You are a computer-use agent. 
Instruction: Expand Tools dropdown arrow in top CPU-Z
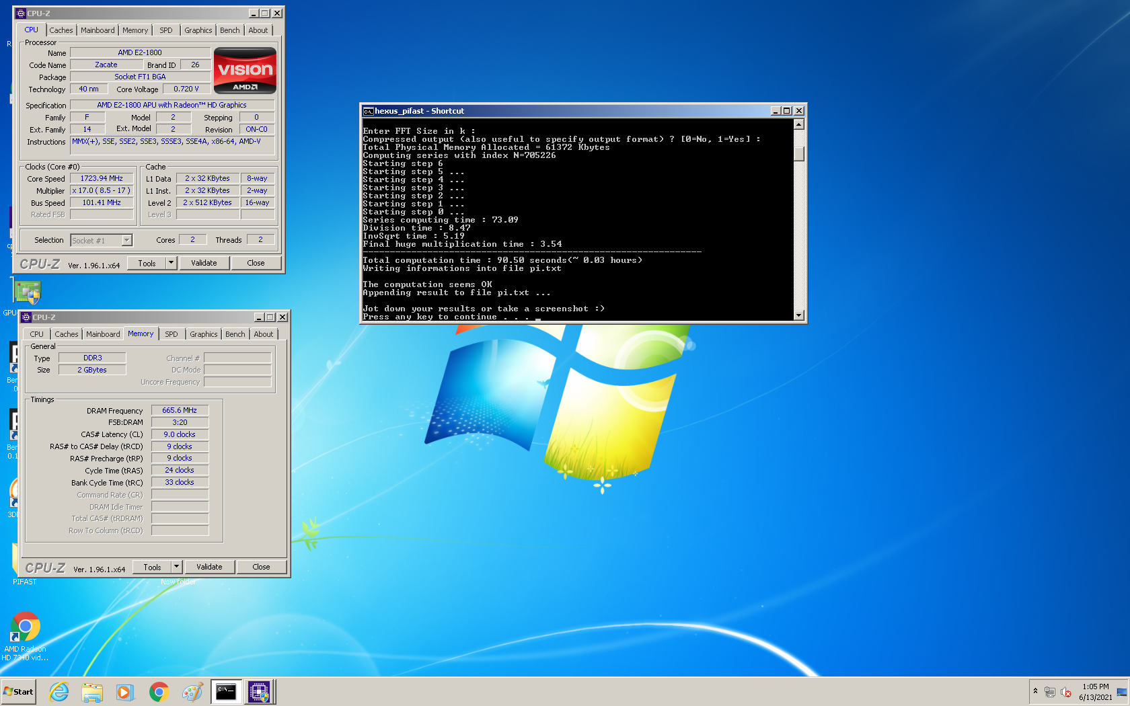pos(172,263)
